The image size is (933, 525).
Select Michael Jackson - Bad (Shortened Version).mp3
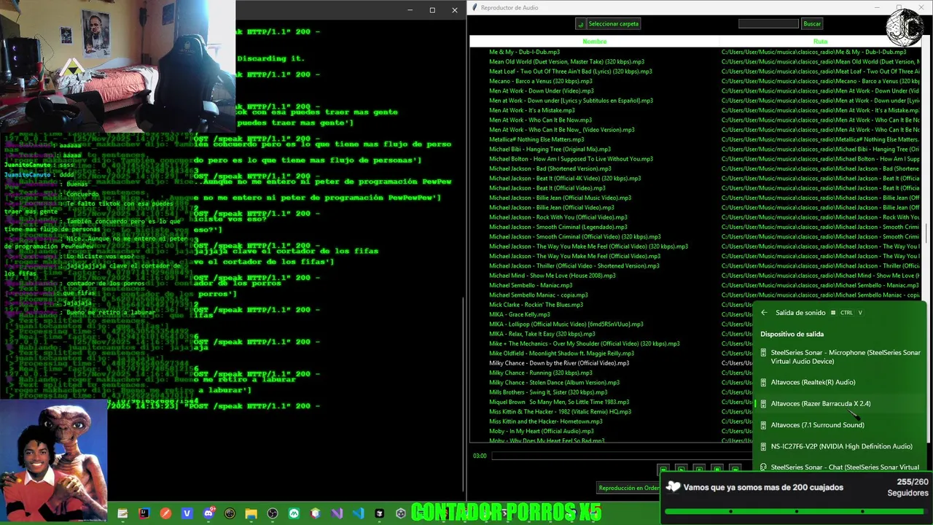pyautogui.click(x=550, y=168)
